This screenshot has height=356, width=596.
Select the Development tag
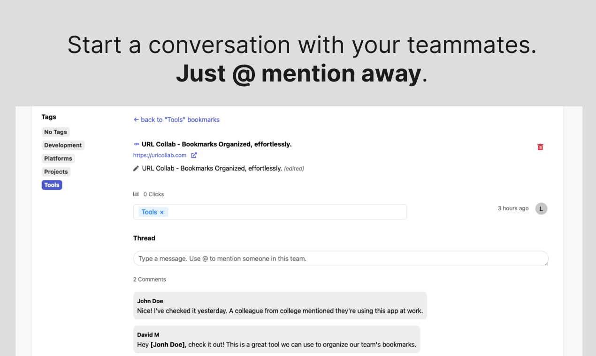pos(63,145)
